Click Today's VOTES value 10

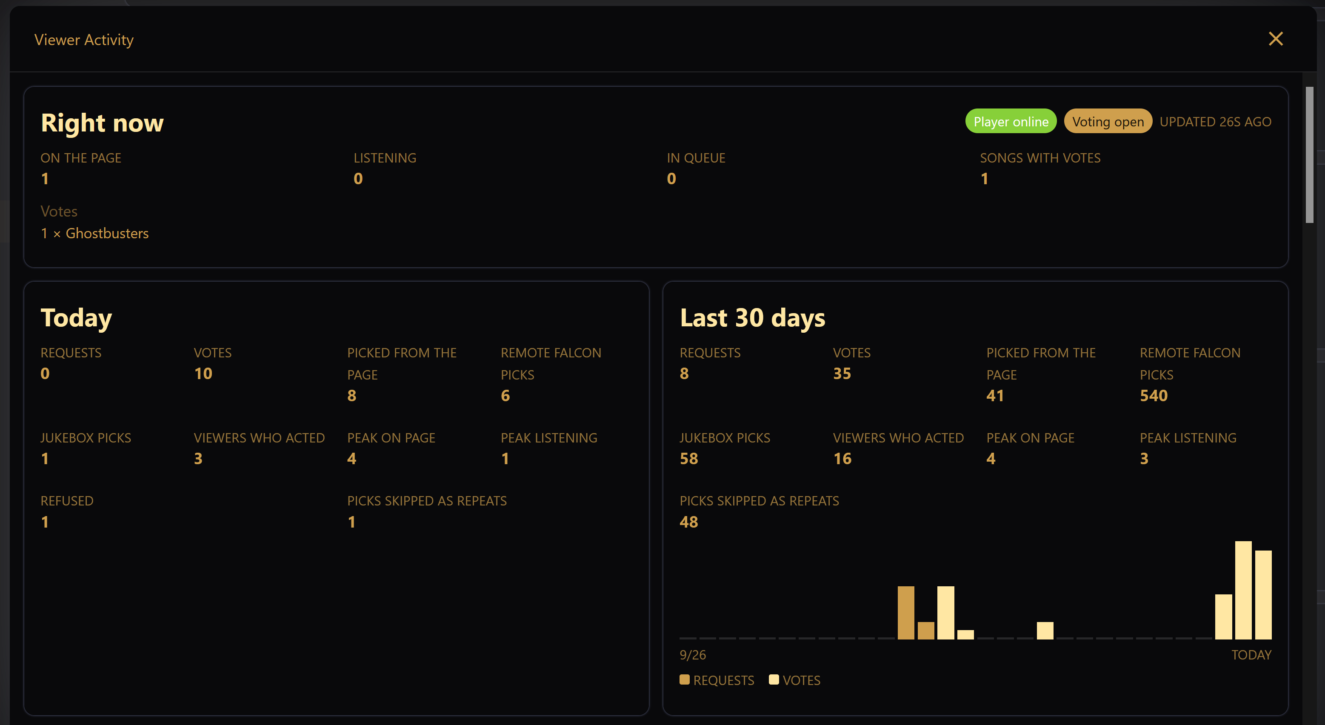(x=203, y=373)
